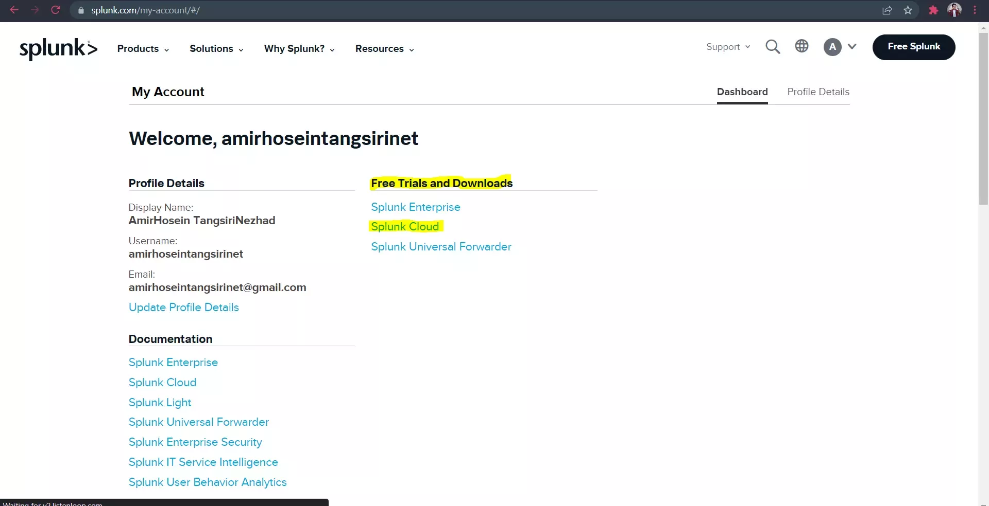Click the user avatar 'A' icon
The height and width of the screenshot is (506, 989).
[832, 47]
